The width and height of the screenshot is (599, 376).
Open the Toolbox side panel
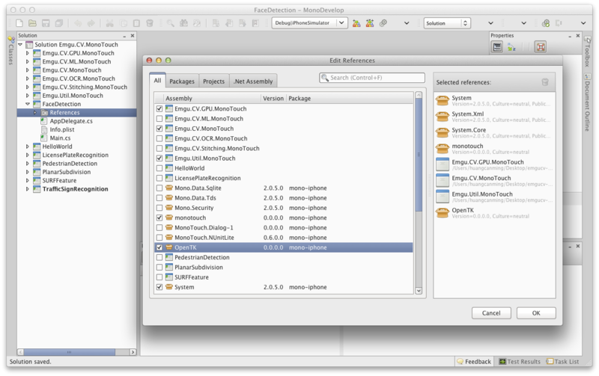(587, 52)
